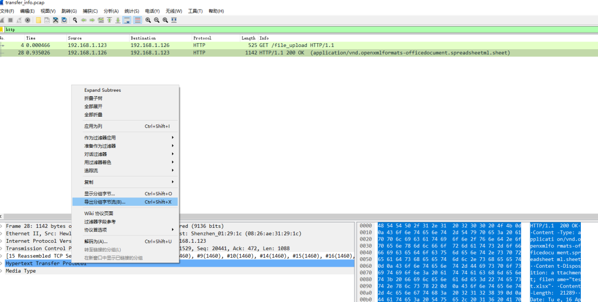Screen dimensions: 598x302
Task: Open the 分析(A) menu in the menu bar
Action: click(111, 11)
